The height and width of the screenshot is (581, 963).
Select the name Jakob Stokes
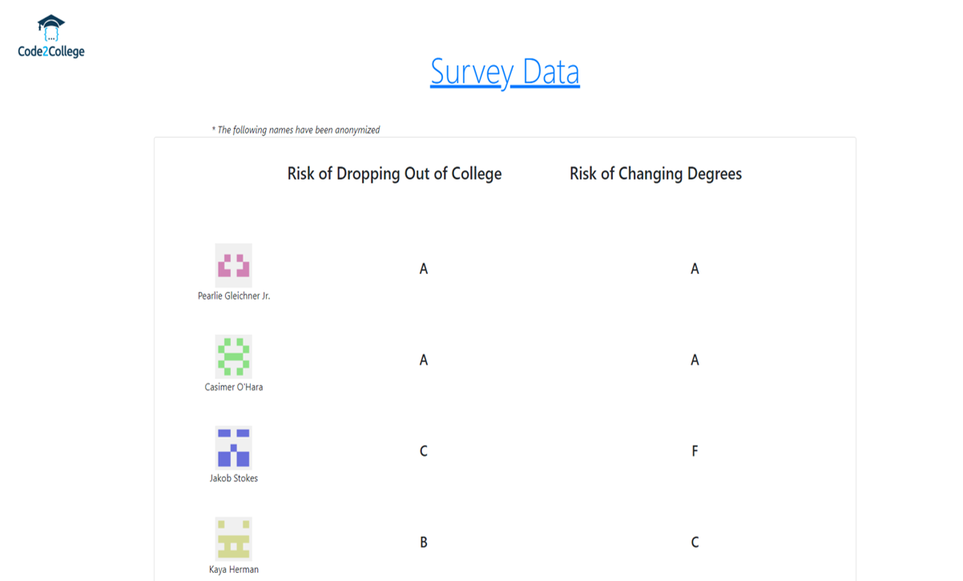click(234, 478)
